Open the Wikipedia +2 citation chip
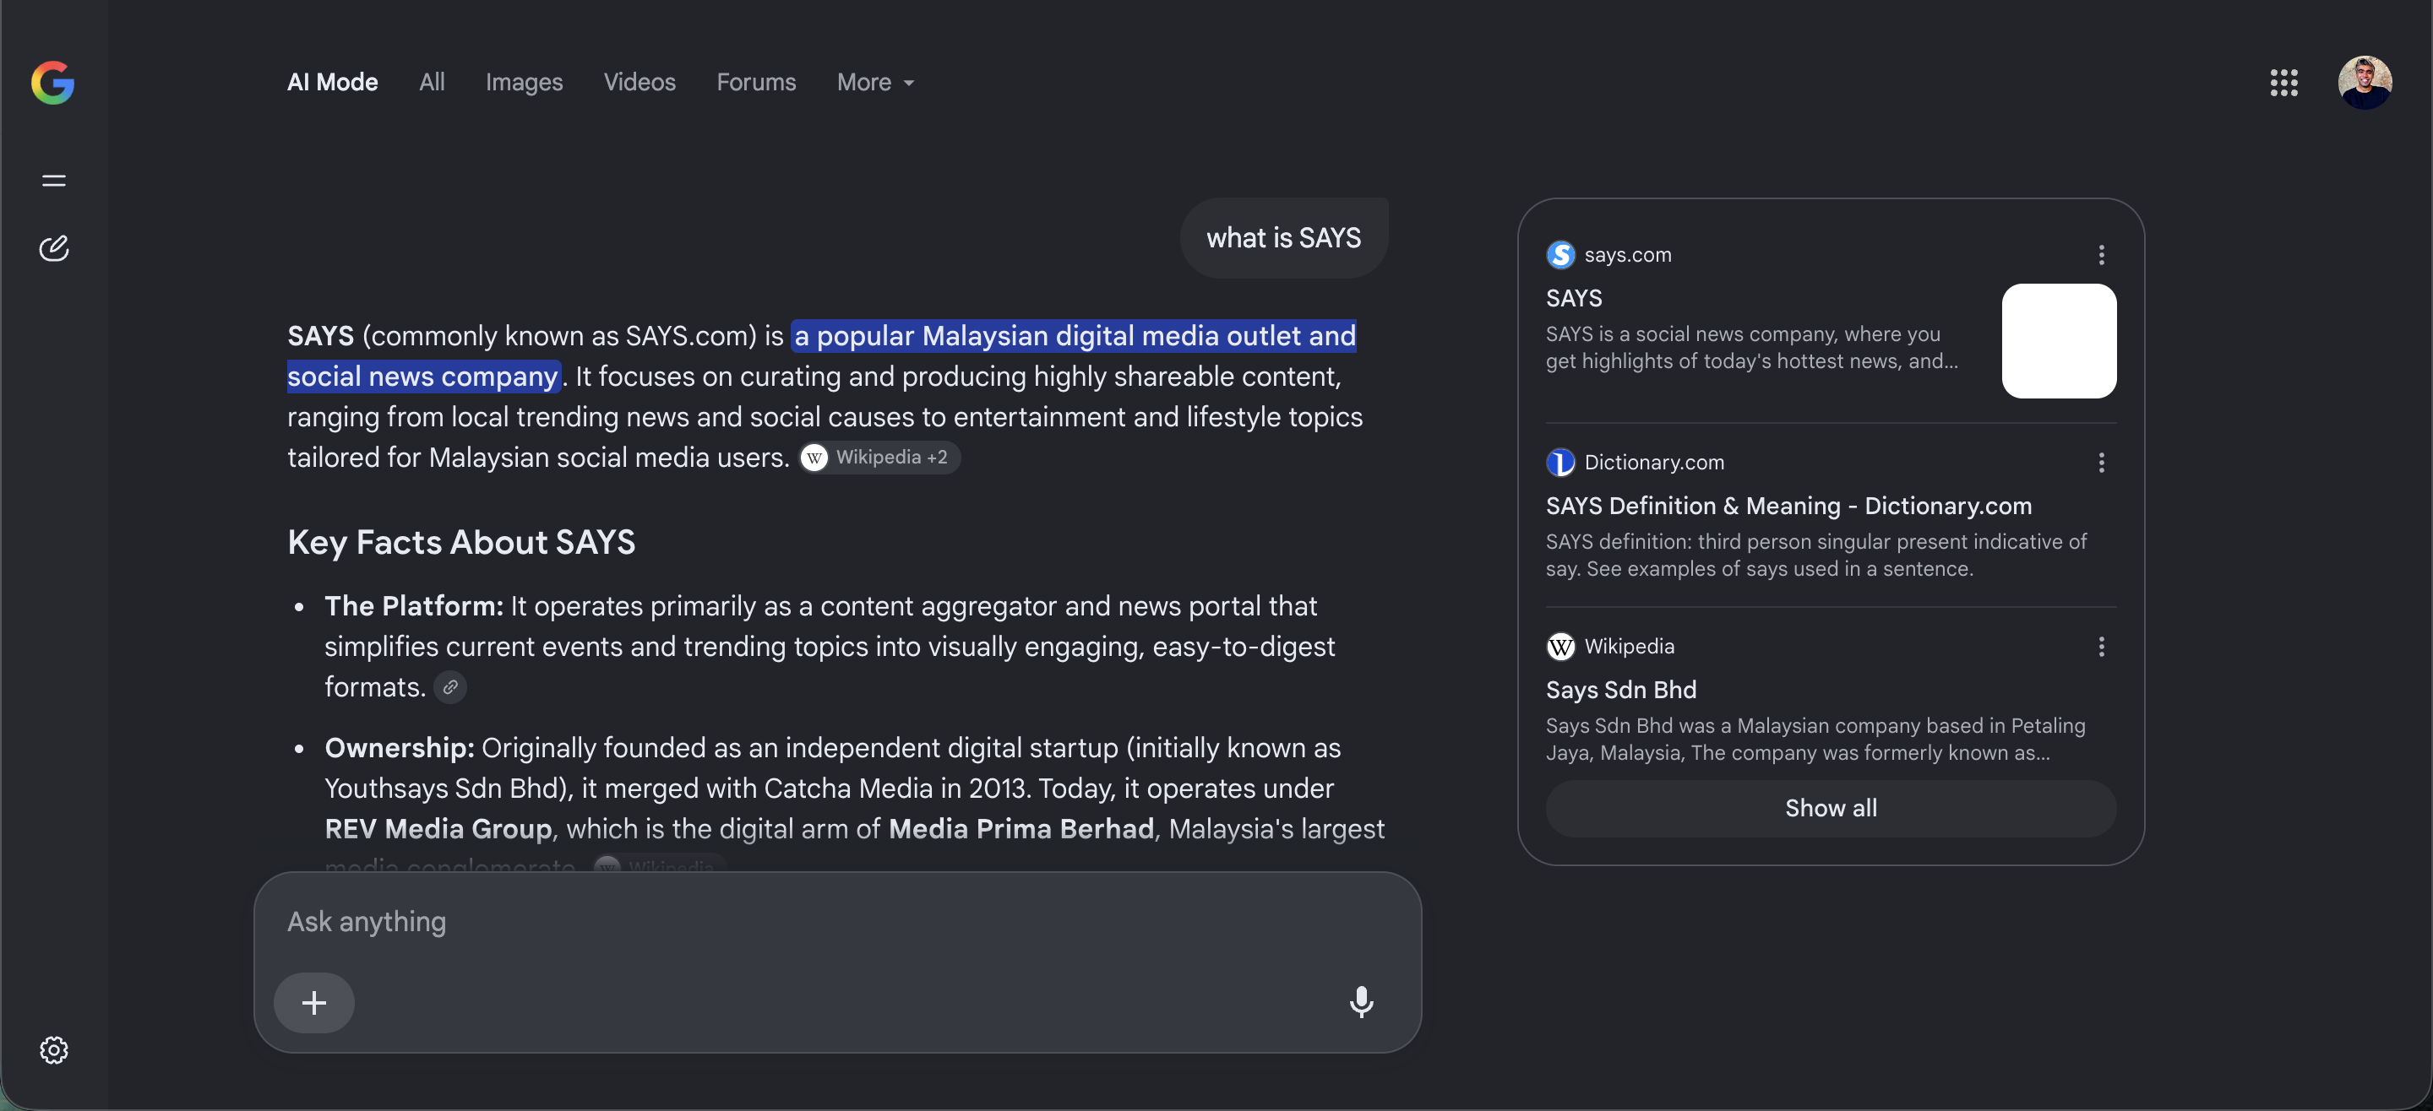The height and width of the screenshot is (1111, 2433). point(879,458)
